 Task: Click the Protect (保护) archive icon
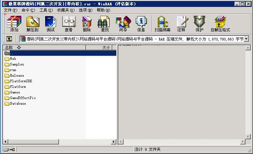[x=199, y=24]
